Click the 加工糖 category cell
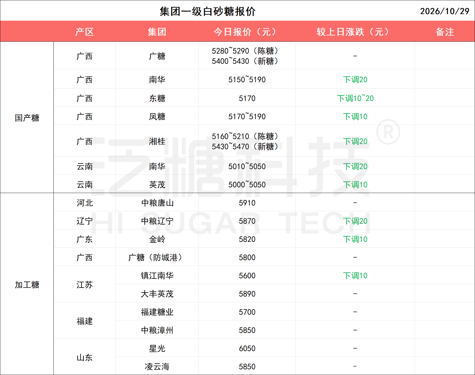This screenshot has width=475, height=375. pyautogui.click(x=27, y=285)
